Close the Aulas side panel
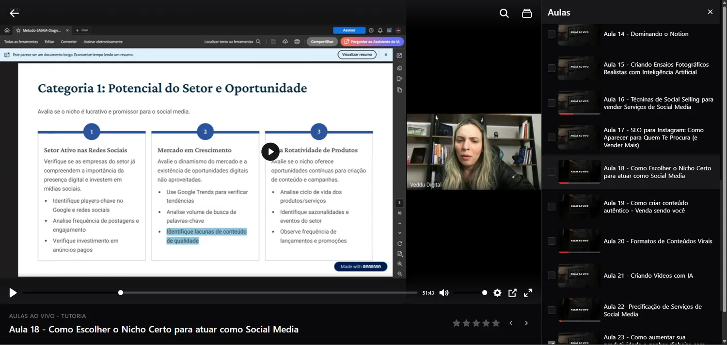 tap(710, 12)
